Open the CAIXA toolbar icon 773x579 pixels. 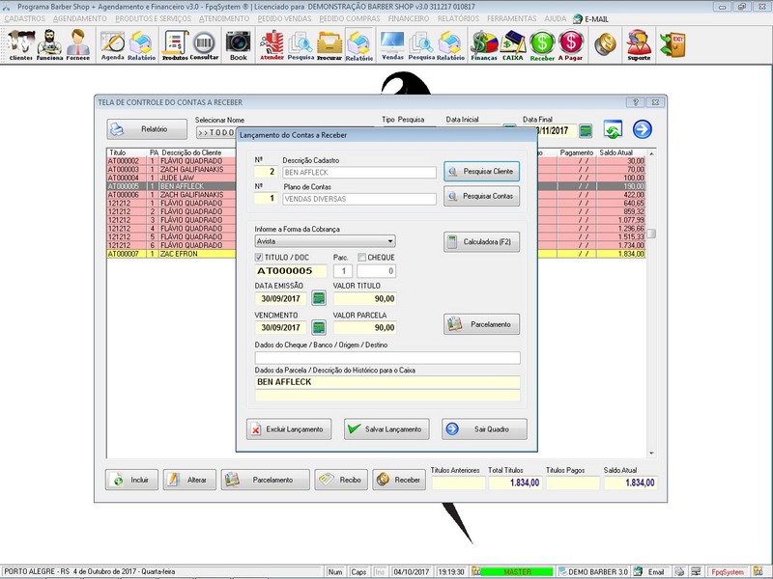click(513, 44)
